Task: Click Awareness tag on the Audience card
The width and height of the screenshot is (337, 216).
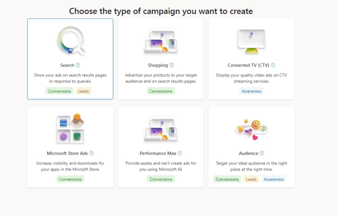Action: coord(274,179)
